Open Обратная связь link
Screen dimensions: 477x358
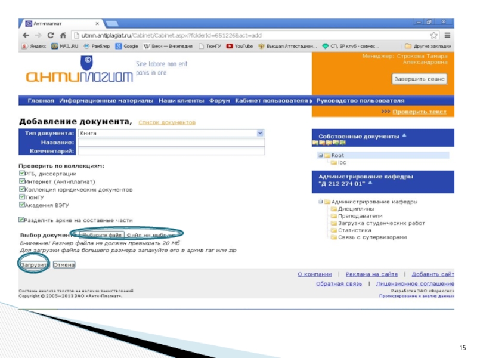pyautogui.click(x=339, y=283)
